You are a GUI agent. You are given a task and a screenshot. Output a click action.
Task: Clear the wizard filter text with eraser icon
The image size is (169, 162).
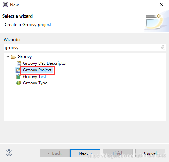(x=163, y=48)
